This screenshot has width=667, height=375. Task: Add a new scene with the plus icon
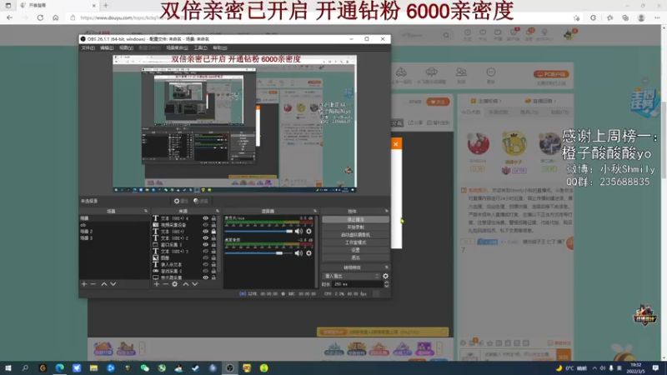(84, 284)
